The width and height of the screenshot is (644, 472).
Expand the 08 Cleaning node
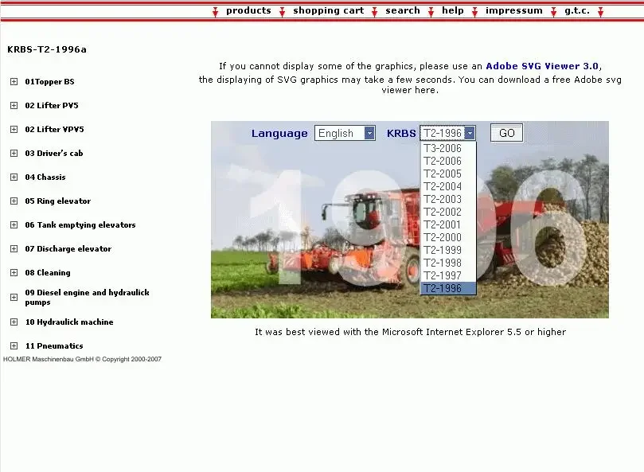pos(14,272)
